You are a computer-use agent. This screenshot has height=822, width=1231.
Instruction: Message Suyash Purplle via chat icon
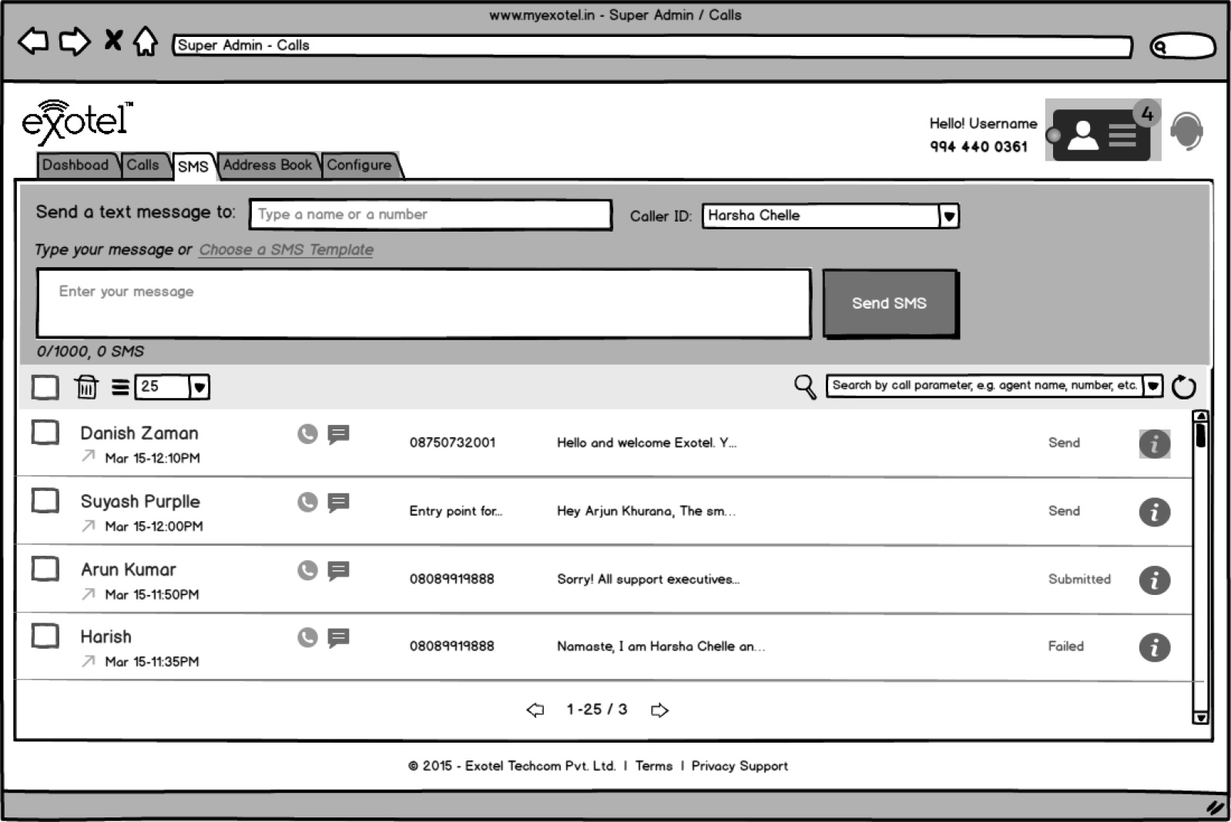(339, 503)
